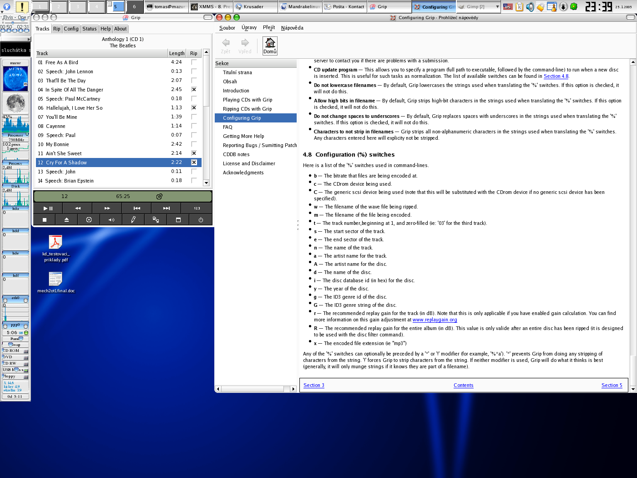Screen dimensions: 637x478
Task: Open the volume control in Grip
Action: pos(111,219)
